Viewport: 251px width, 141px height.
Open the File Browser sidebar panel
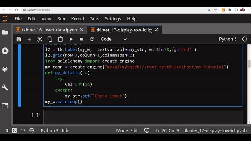(5, 33)
